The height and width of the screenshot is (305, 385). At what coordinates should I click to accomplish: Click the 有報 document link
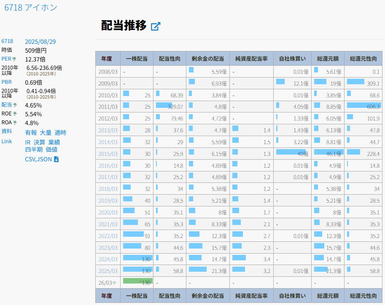click(31, 133)
